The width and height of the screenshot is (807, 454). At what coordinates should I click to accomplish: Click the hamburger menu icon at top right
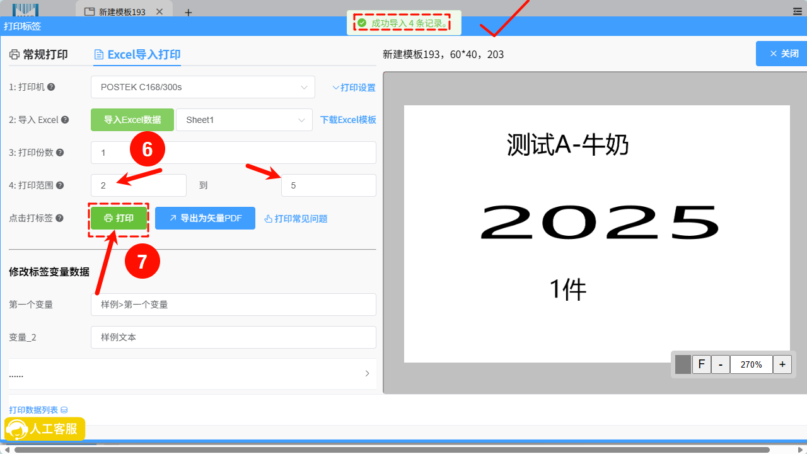coord(797,11)
